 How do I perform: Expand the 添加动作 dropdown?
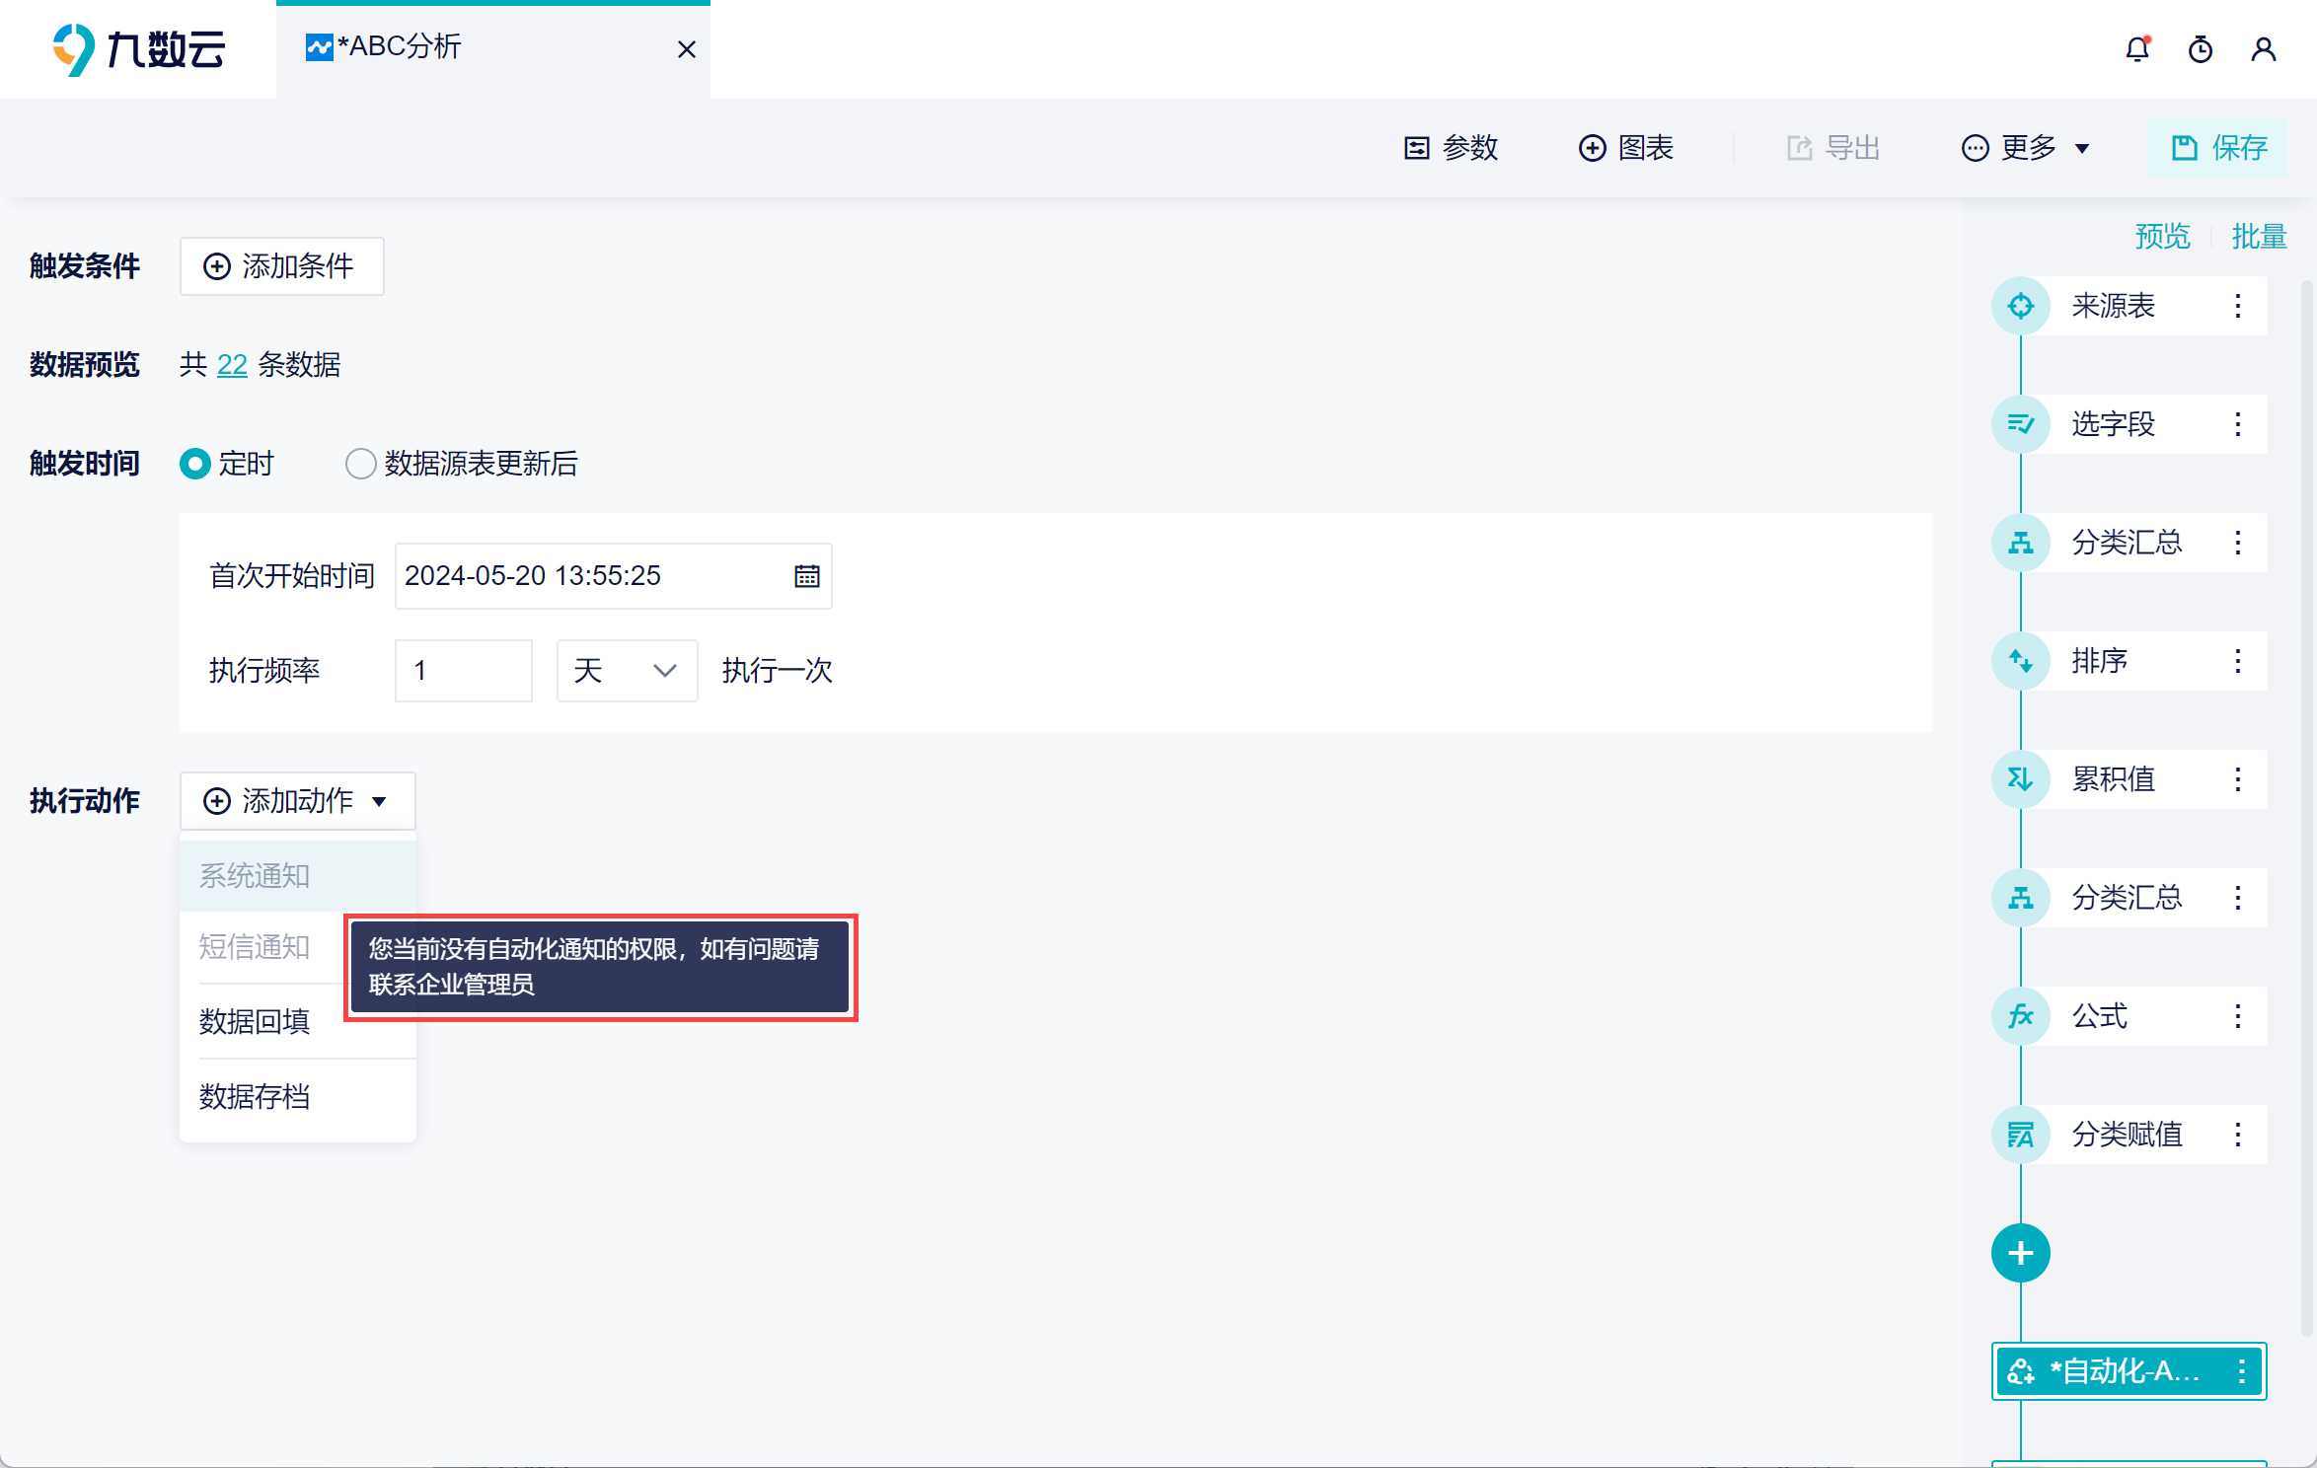(x=296, y=801)
